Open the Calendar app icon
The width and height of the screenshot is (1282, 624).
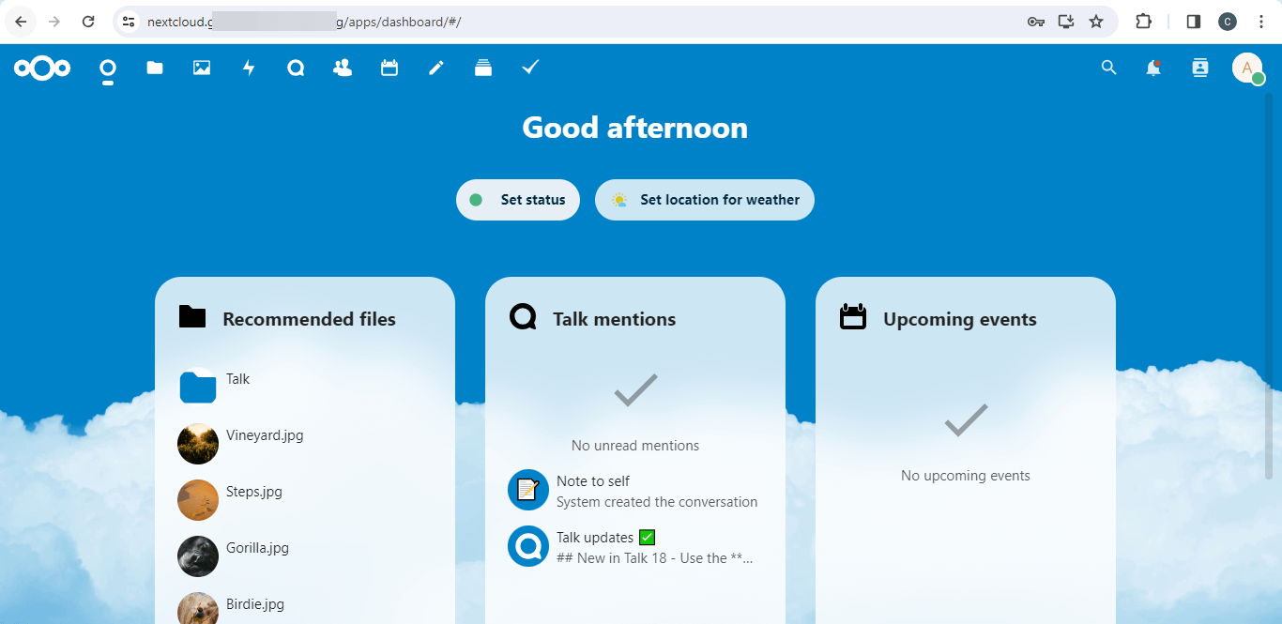click(389, 68)
